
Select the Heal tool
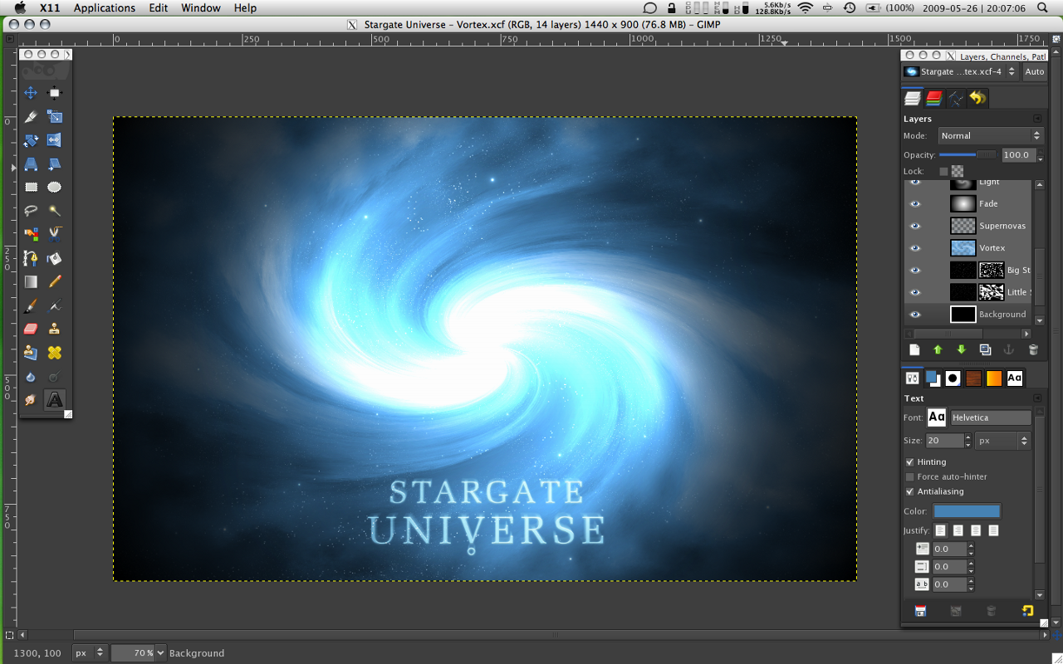[55, 353]
